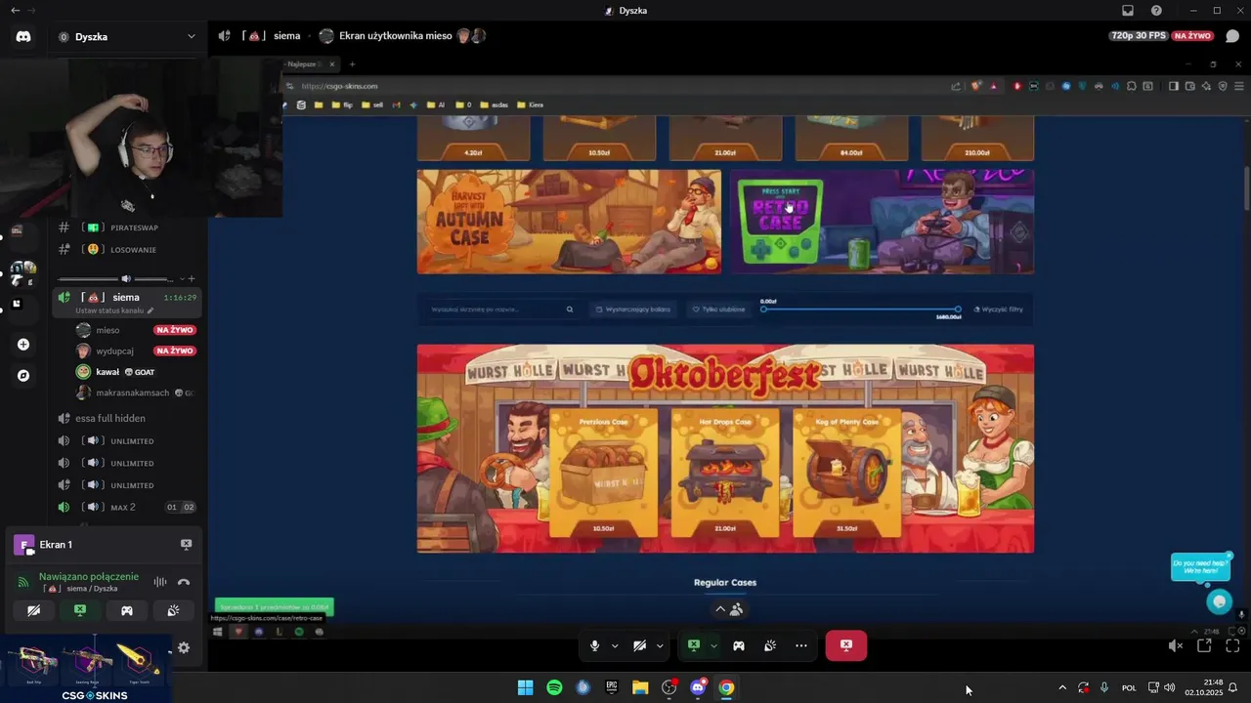Viewport: 1251px width, 703px height.
Task: Open the Hot Drops Case card
Action: coord(725,474)
